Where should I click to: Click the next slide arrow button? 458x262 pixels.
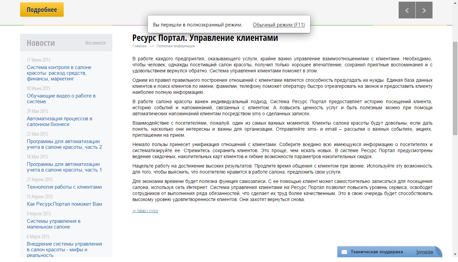(x=424, y=10)
